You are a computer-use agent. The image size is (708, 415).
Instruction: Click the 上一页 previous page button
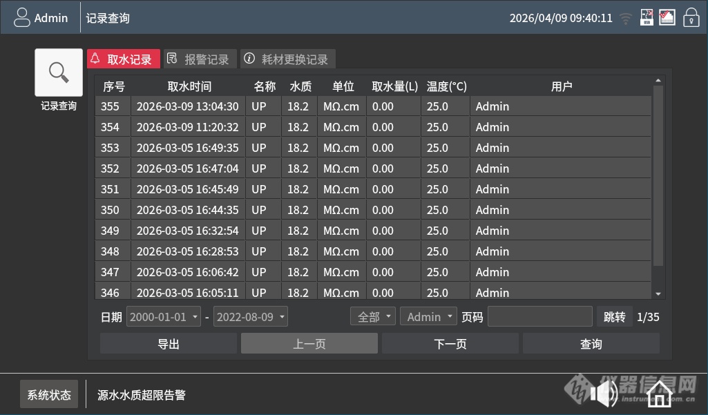coord(309,344)
